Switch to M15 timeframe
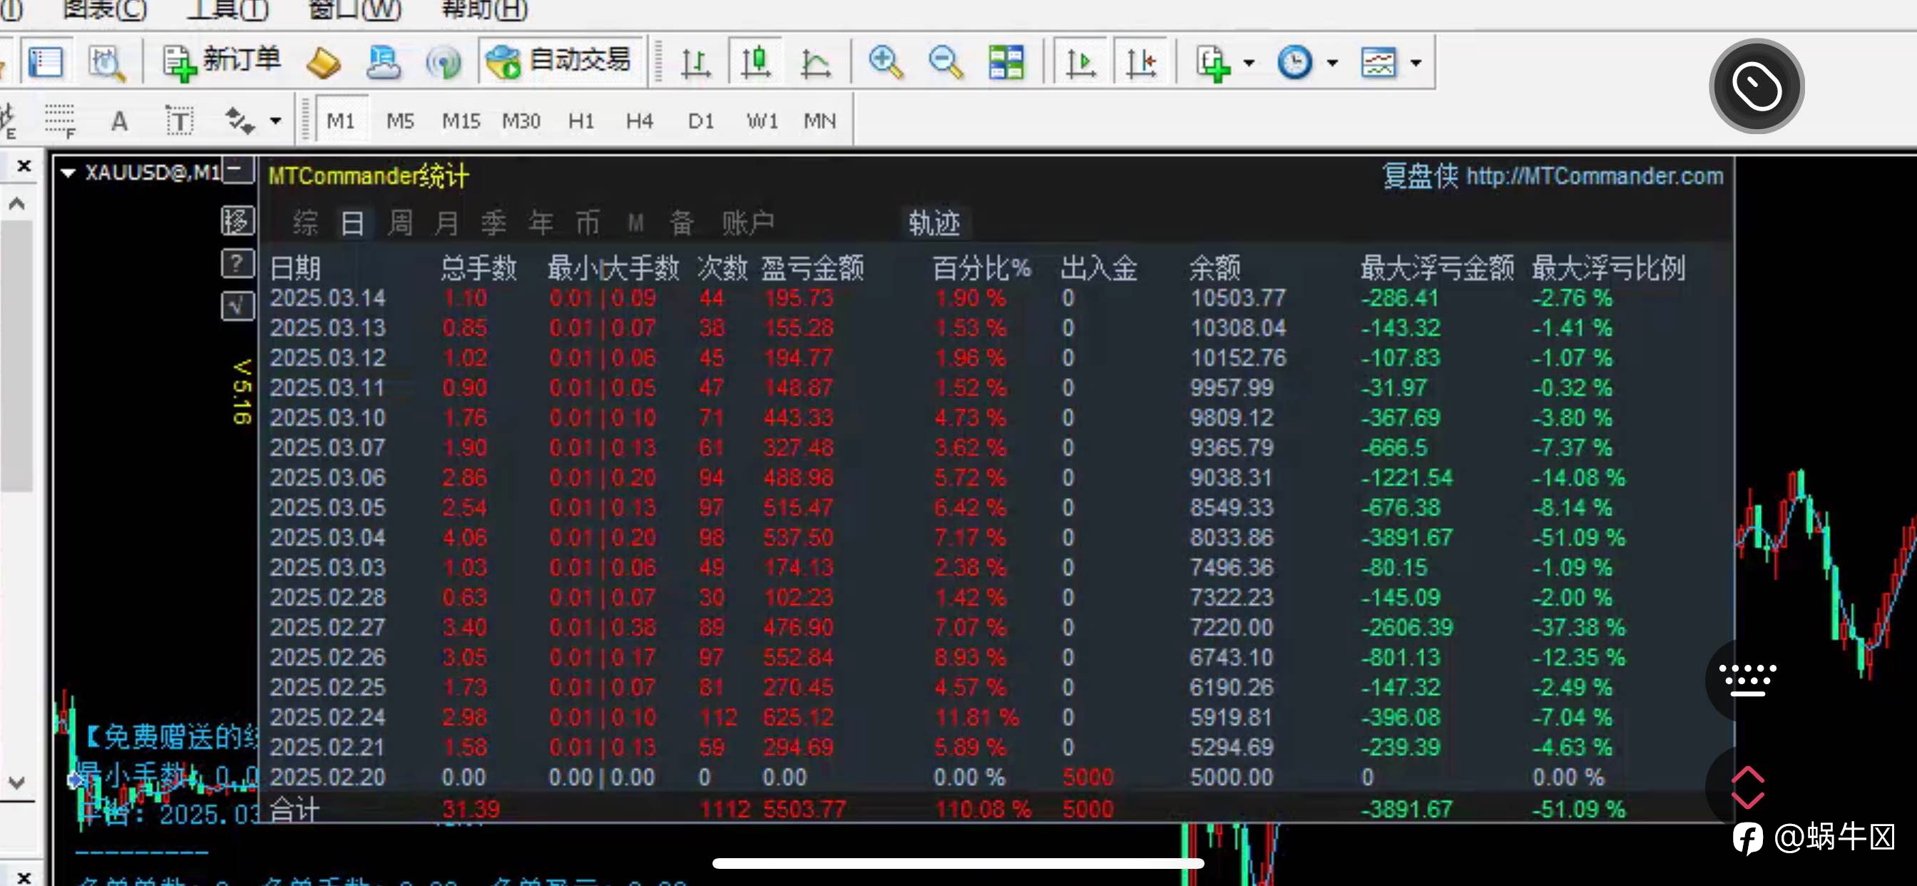 (461, 121)
